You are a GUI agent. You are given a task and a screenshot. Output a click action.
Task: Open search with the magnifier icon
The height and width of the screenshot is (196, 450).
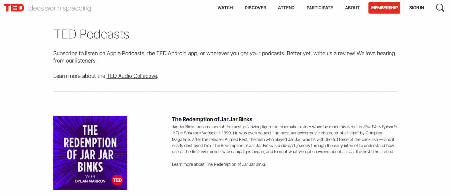tap(440, 8)
